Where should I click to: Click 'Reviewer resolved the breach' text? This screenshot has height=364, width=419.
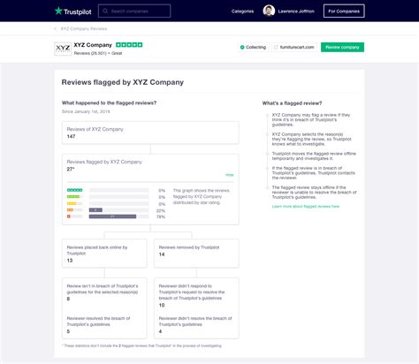pos(98,322)
